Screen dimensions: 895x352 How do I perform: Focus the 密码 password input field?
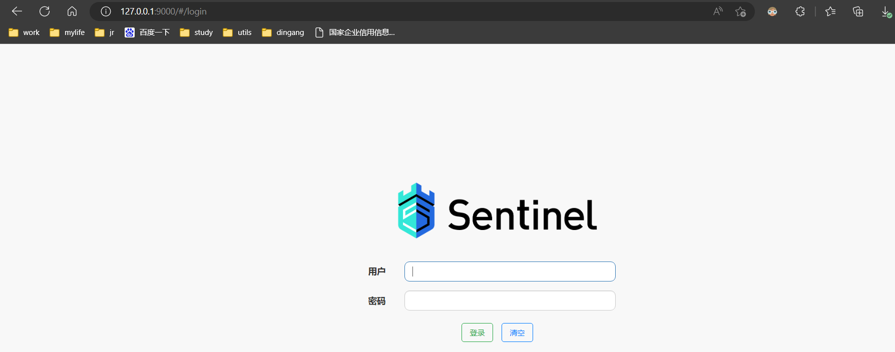point(510,300)
